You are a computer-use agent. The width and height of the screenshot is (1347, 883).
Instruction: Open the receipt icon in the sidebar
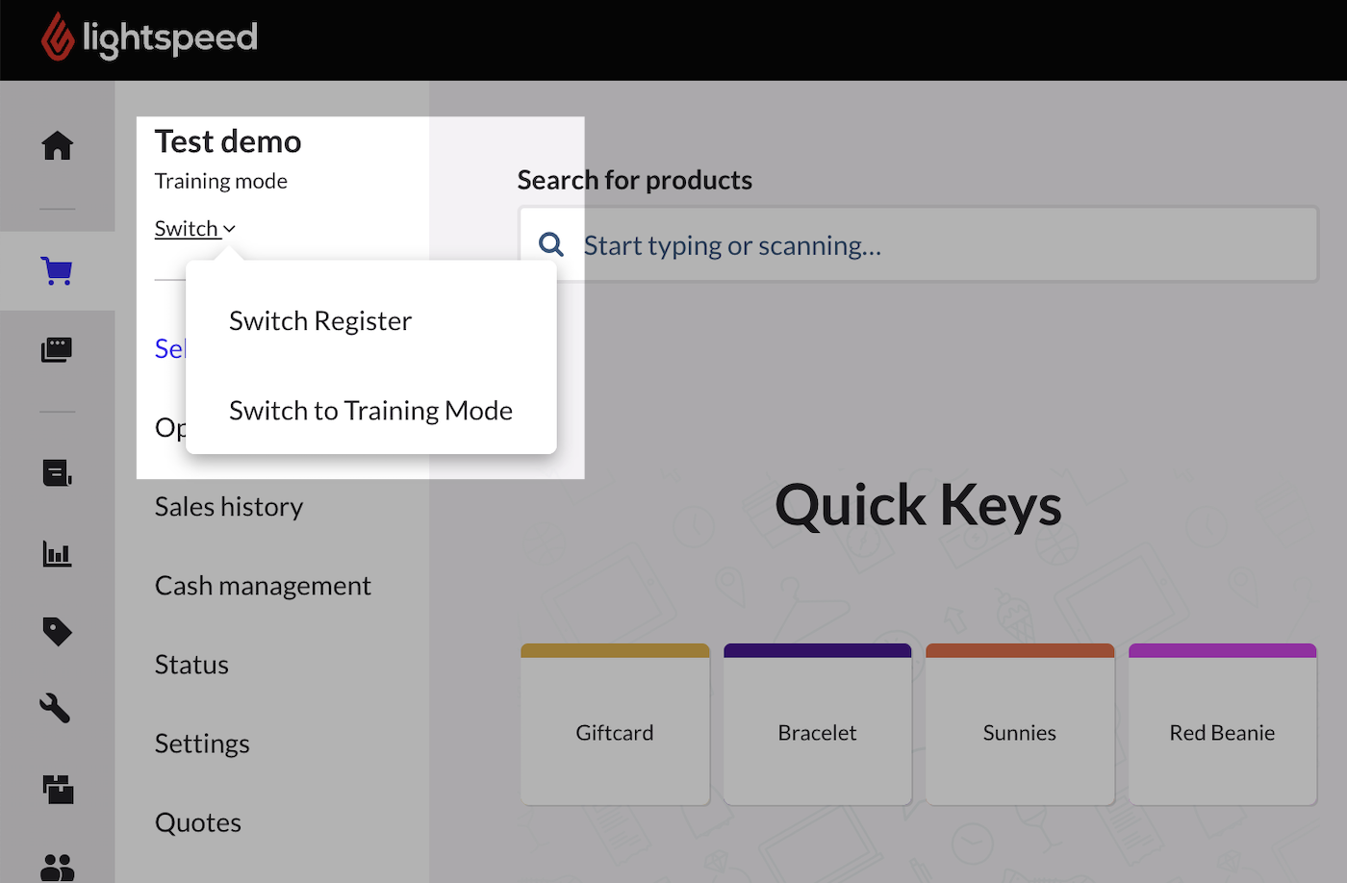(x=57, y=473)
